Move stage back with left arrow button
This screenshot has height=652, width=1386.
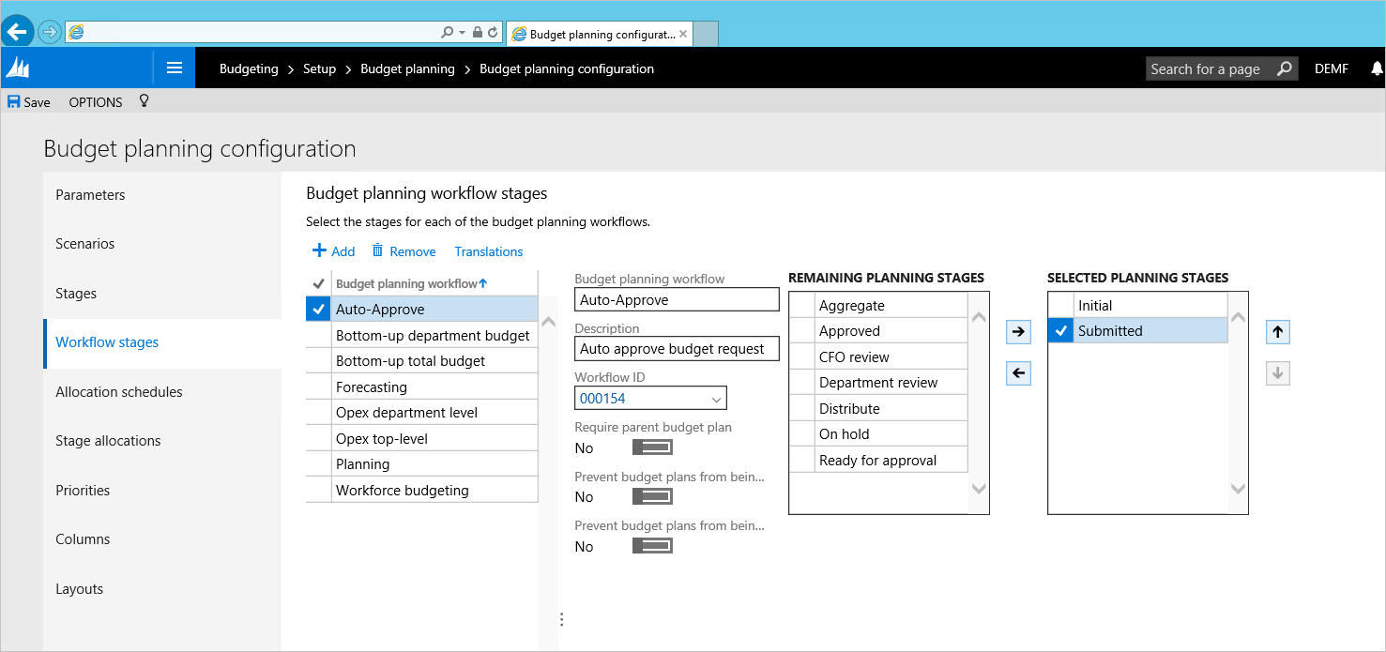(x=1018, y=373)
